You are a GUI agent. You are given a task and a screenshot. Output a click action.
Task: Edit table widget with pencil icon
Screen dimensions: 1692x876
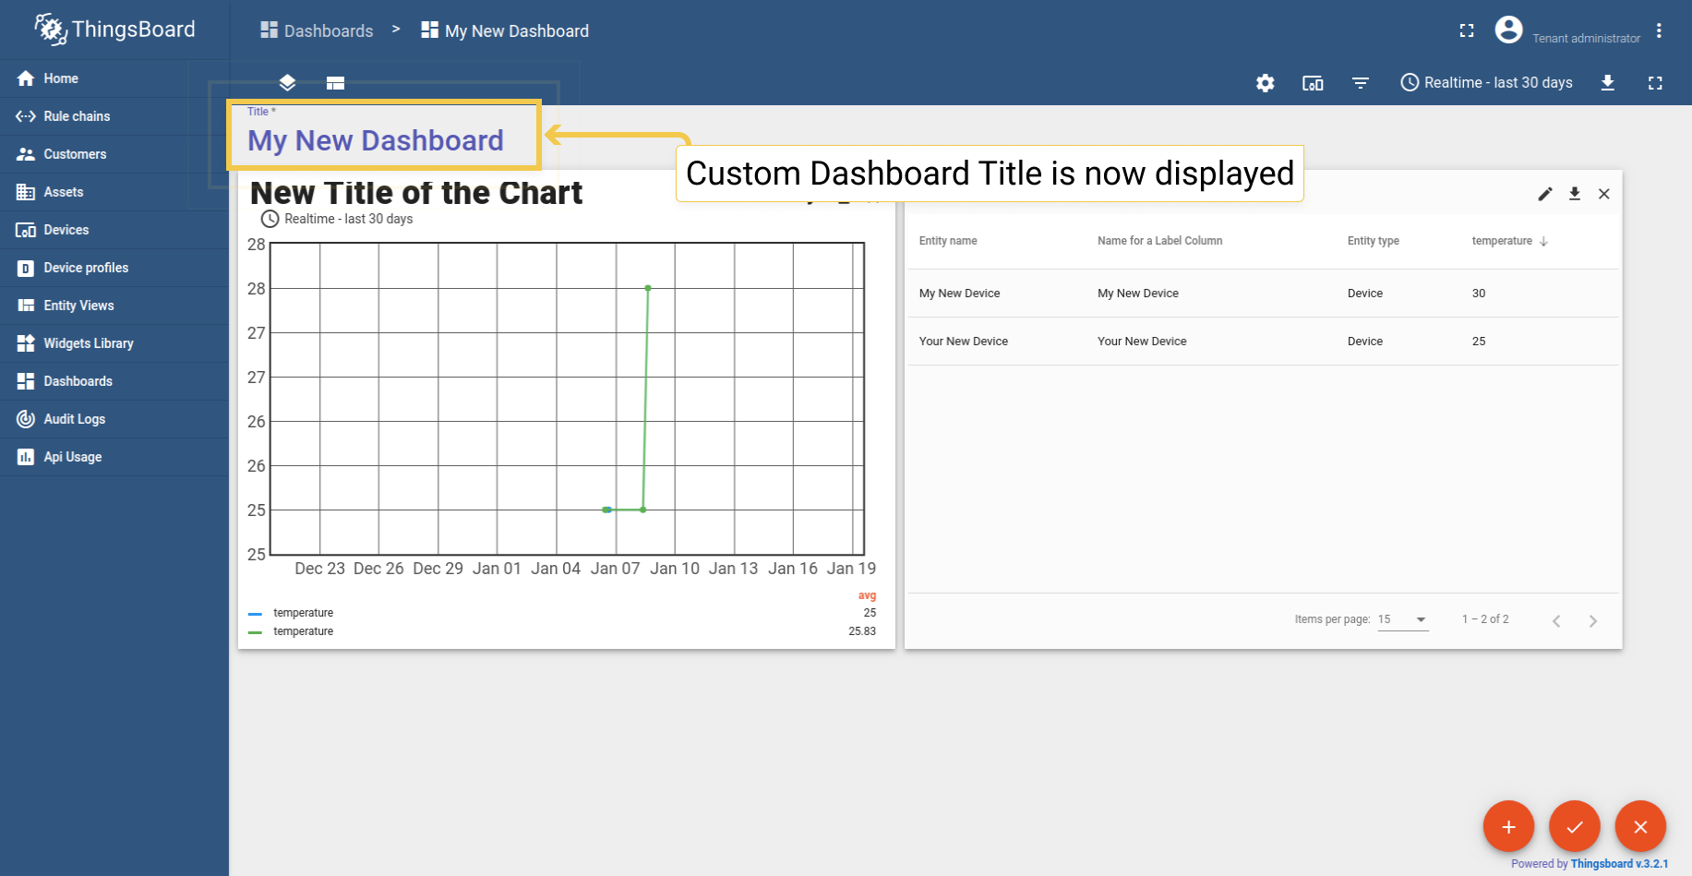[1545, 194]
